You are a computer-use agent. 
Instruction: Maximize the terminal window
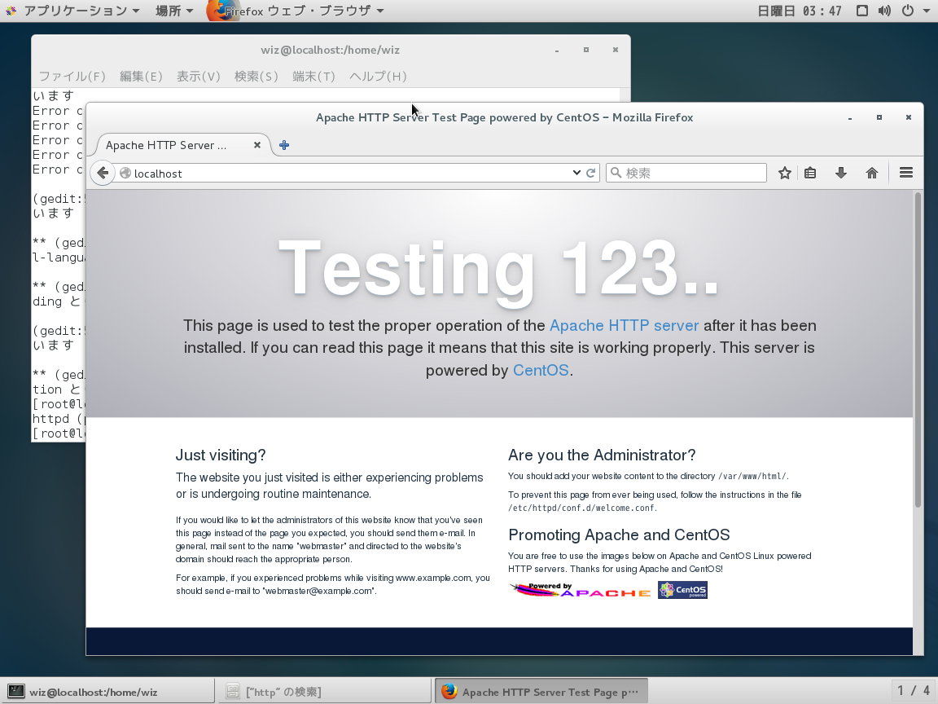[585, 50]
